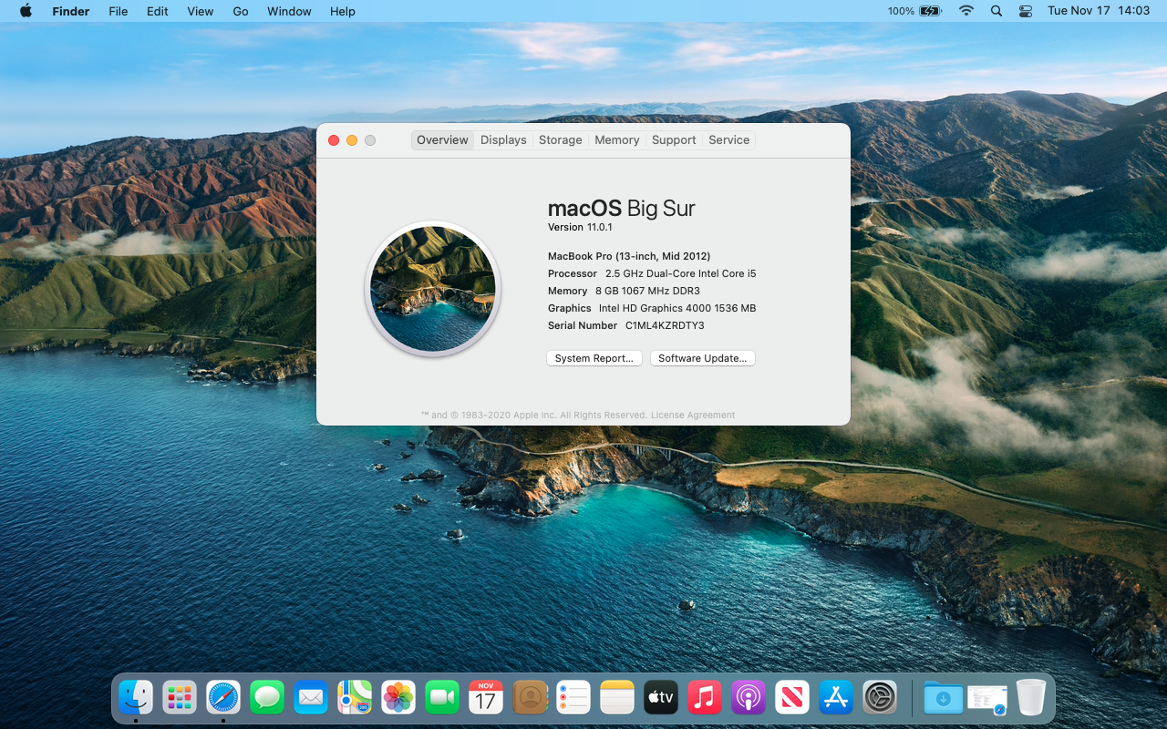The height and width of the screenshot is (729, 1167).
Task: Open the Trash in the Dock
Action: [x=1031, y=698]
